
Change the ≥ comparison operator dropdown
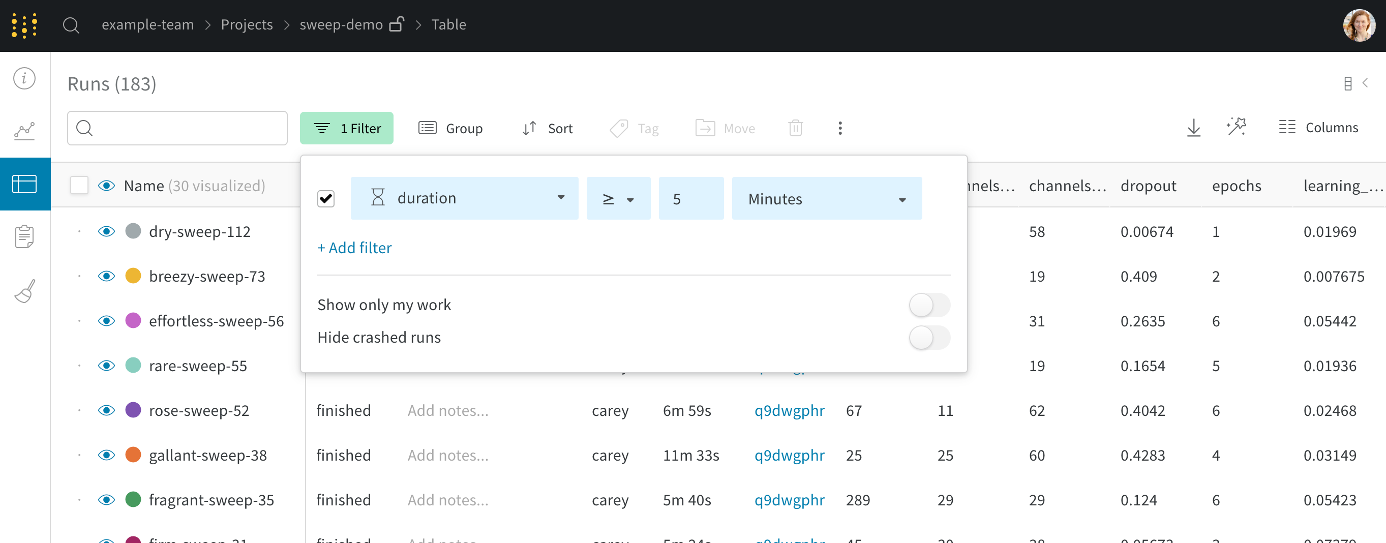(618, 199)
